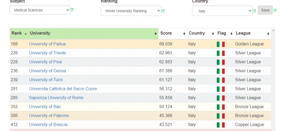Open University of Bari link
Image resolution: width=281 pixels, height=131 pixels.
coord(45,107)
